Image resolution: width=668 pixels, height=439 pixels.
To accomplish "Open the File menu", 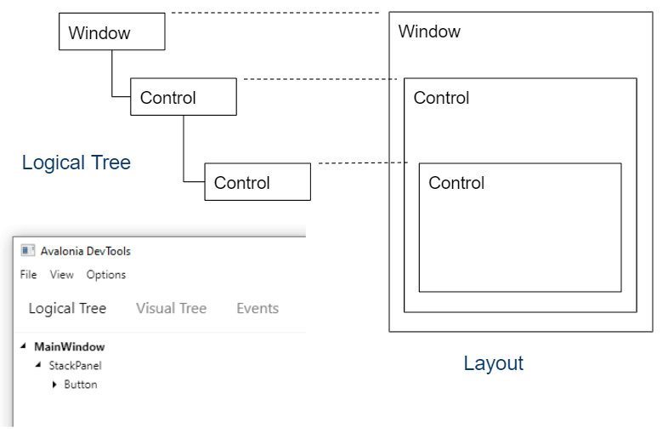I will (29, 275).
